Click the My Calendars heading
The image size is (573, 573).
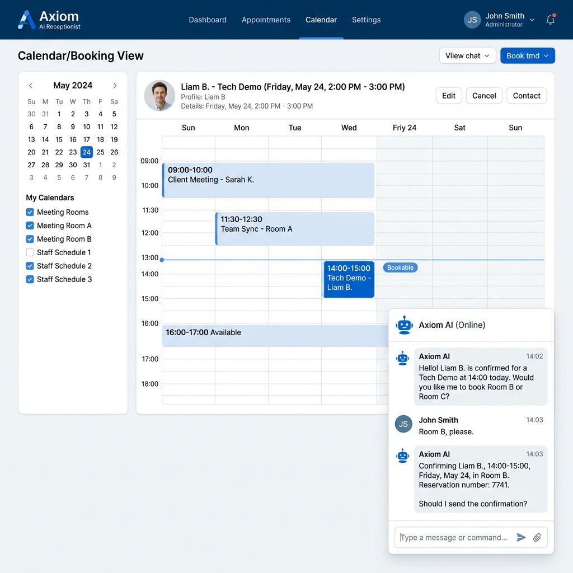pyautogui.click(x=50, y=198)
